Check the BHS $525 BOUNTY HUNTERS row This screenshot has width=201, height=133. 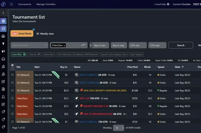[x=12, y=91]
